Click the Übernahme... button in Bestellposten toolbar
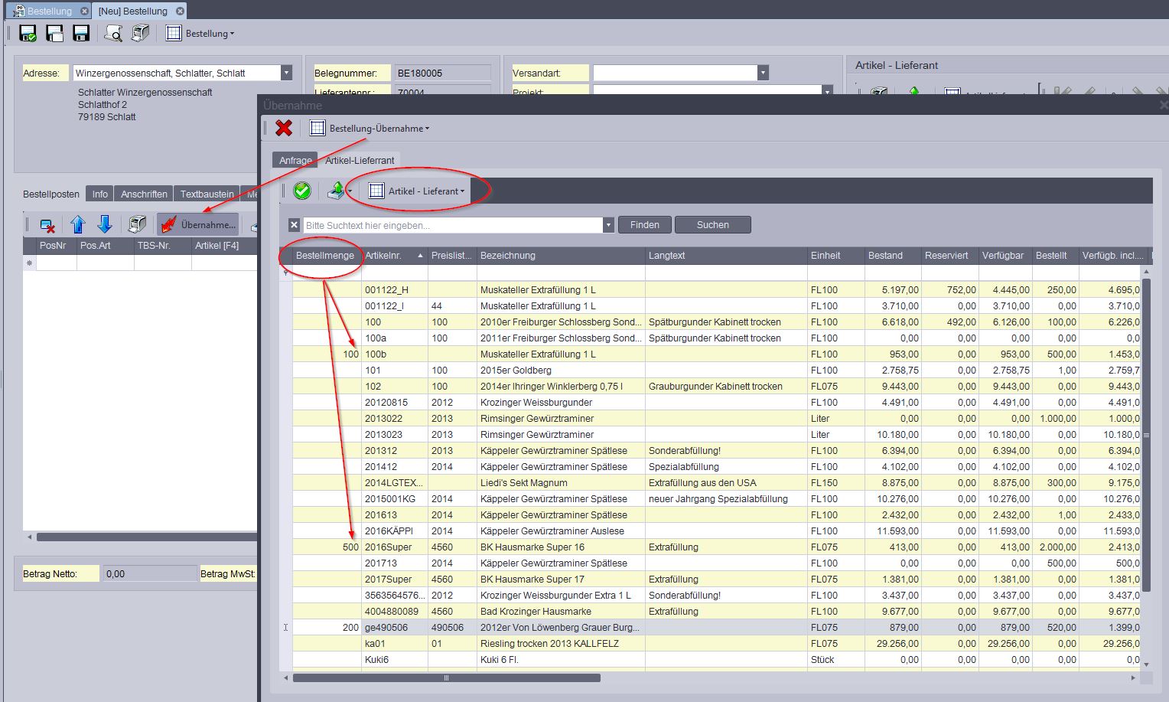This screenshot has height=702, width=1169. pyautogui.click(x=198, y=224)
